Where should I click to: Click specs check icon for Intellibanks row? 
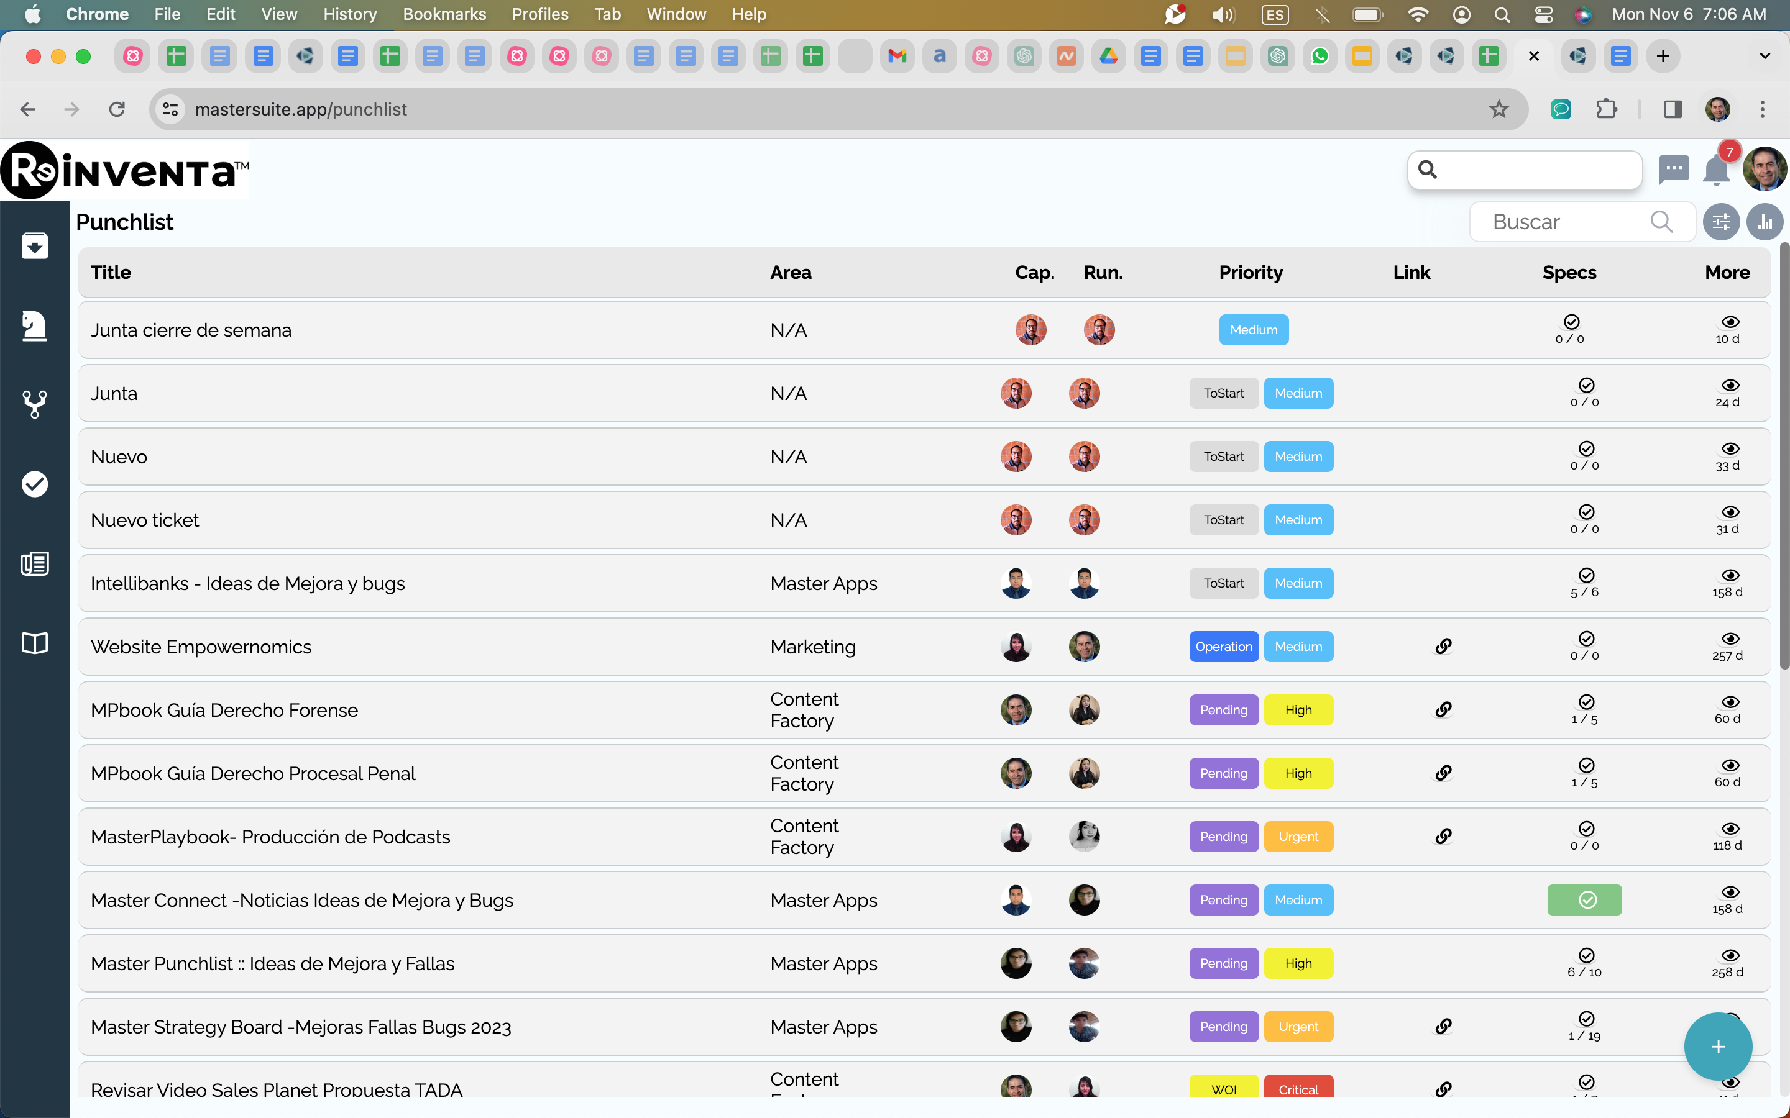(1586, 575)
